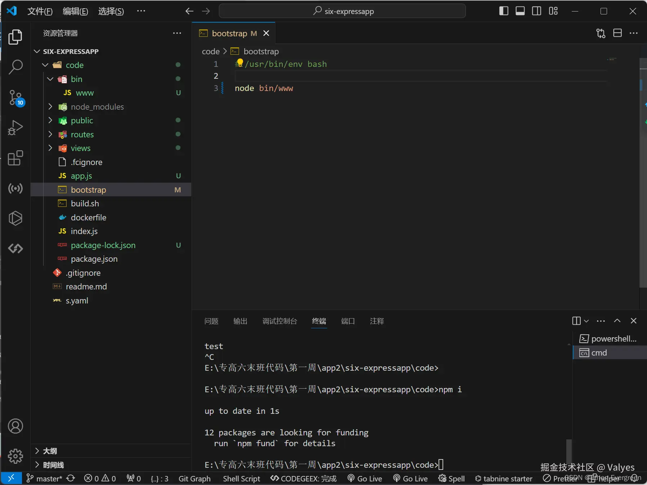Open the terminal split dropdown arrow
The height and width of the screenshot is (485, 647).
587,321
